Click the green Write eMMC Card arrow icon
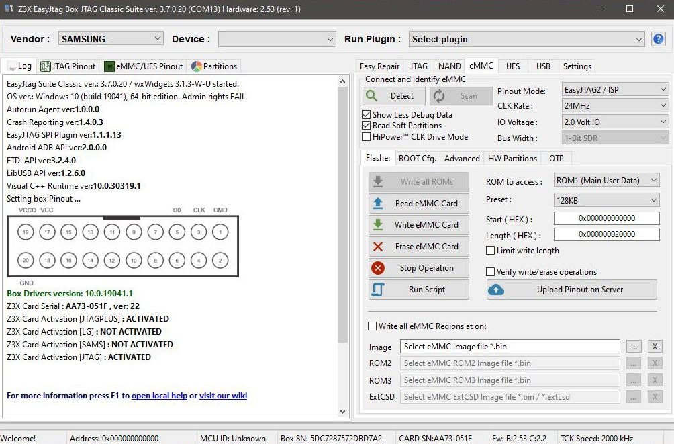 378,224
